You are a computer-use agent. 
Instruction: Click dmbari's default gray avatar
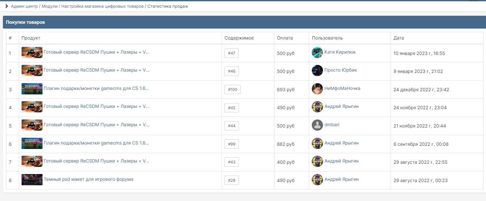point(317,125)
